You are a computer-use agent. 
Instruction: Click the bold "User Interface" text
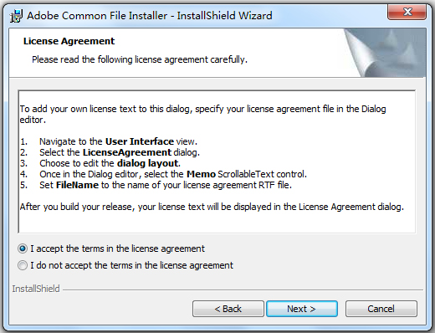[x=140, y=141]
